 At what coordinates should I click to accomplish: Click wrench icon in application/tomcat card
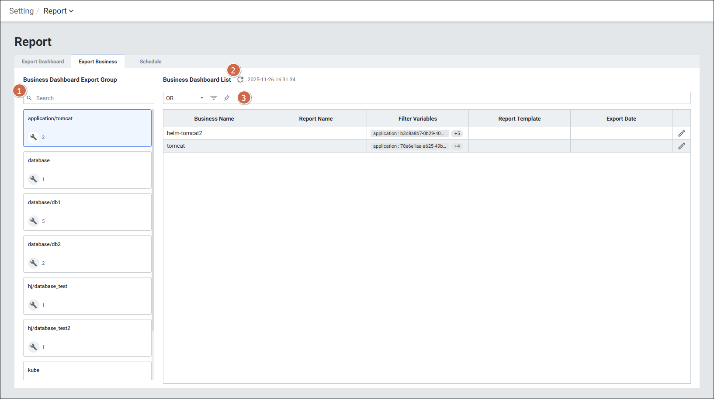[x=34, y=137]
